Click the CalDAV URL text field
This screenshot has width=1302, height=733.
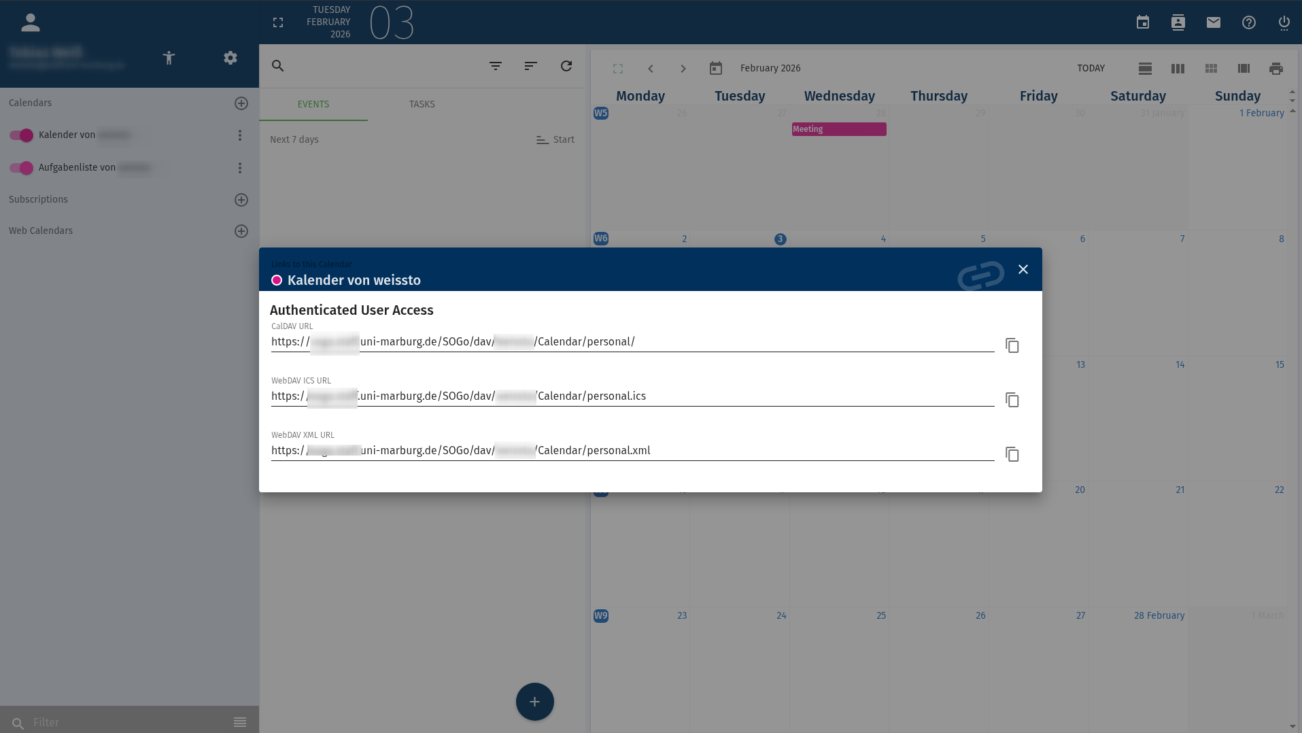pos(632,342)
